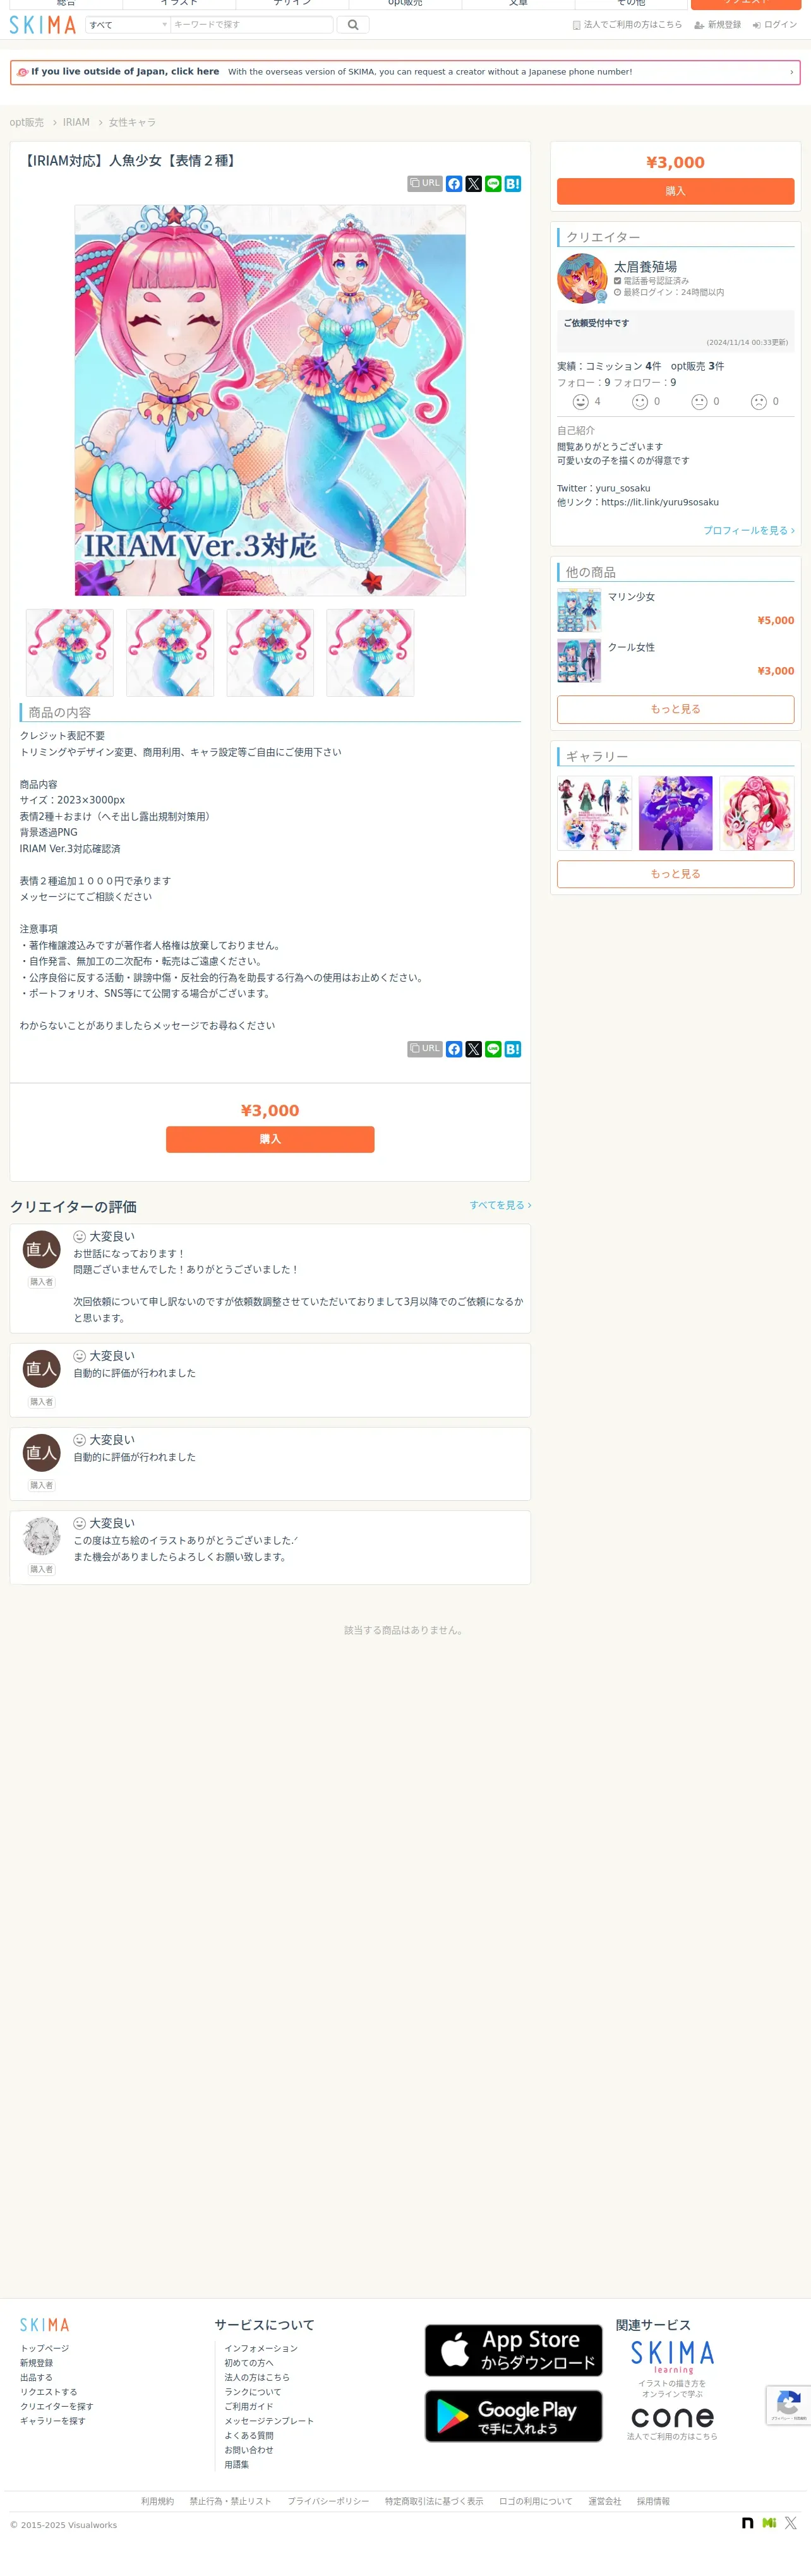Screen dimensions: 811x2576
Task: Click もっと見る under 他の商品
Action: (675, 709)
